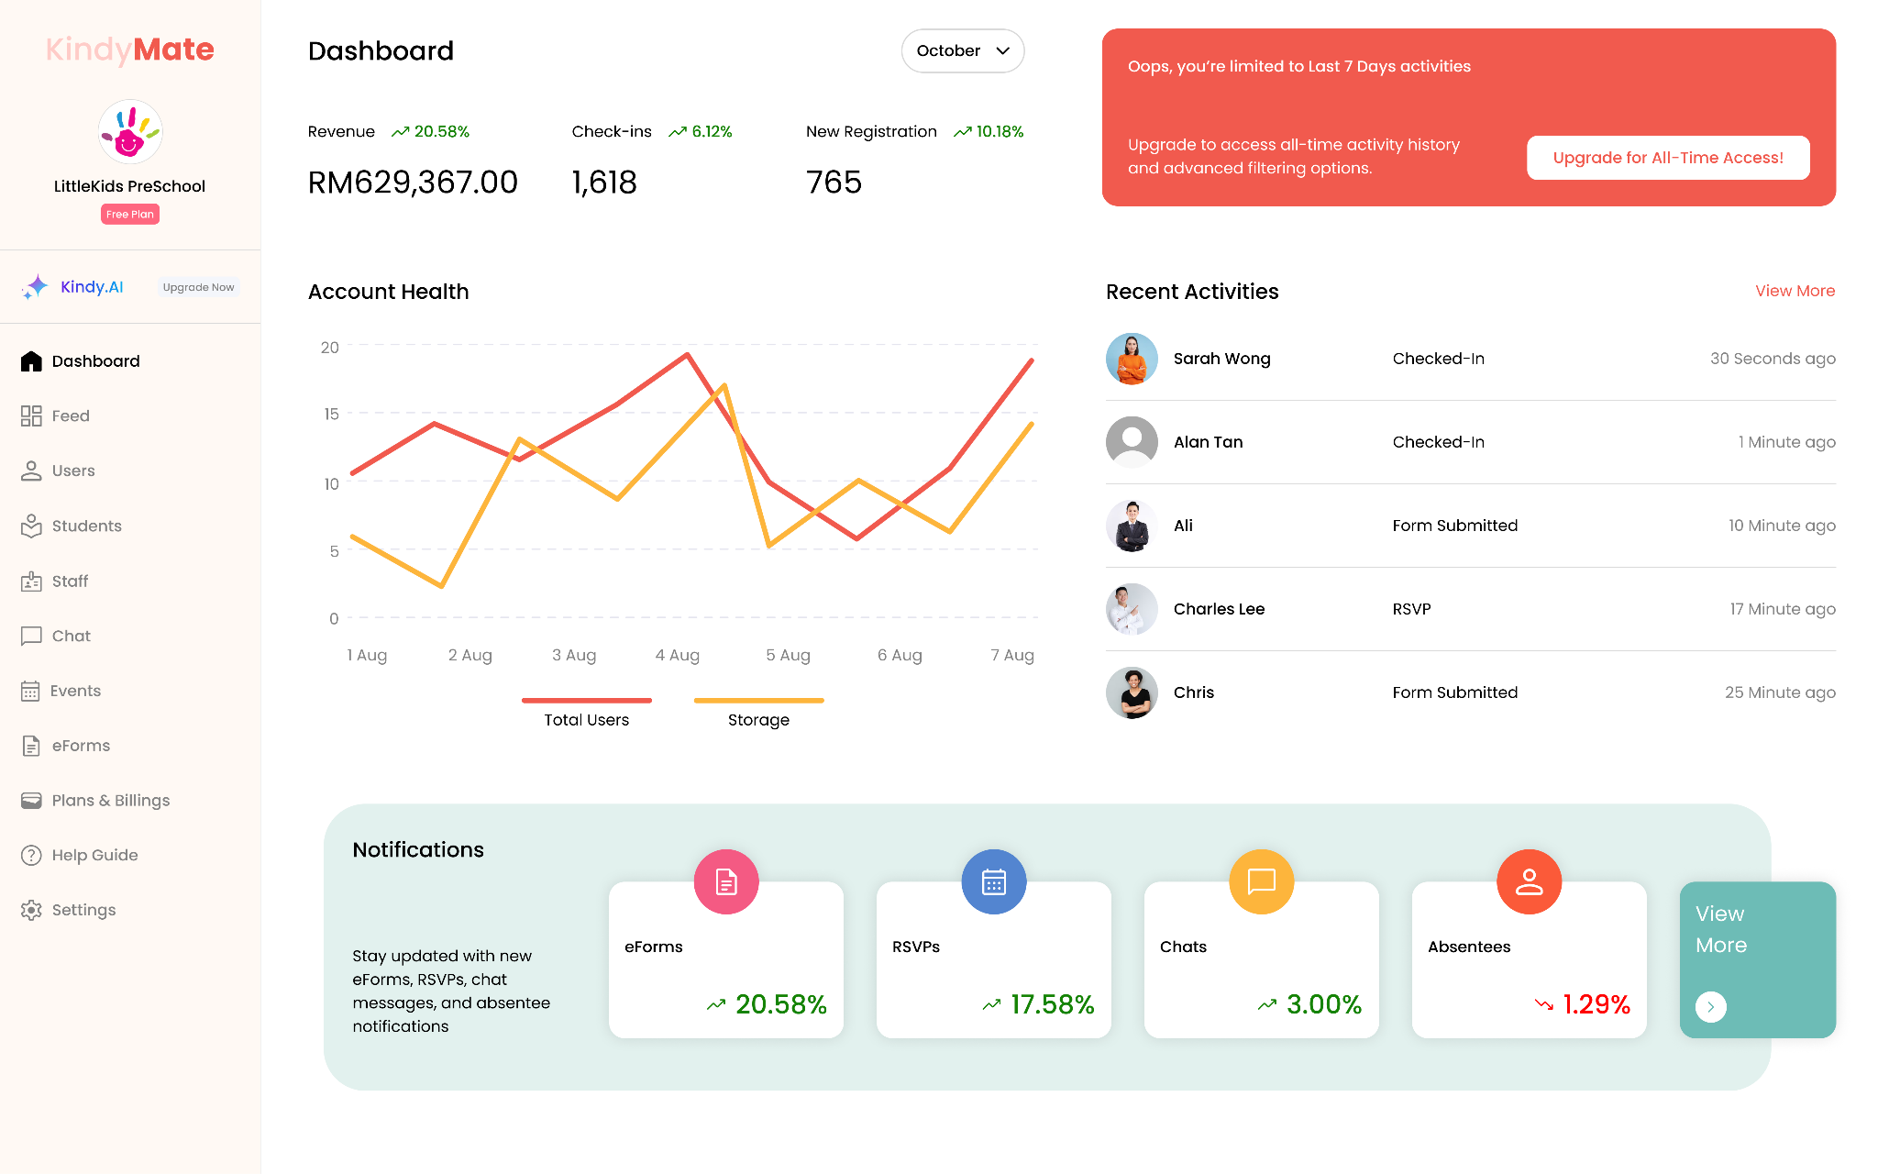Click the Plans & Billings card icon
This screenshot has width=1878, height=1174.
point(31,800)
